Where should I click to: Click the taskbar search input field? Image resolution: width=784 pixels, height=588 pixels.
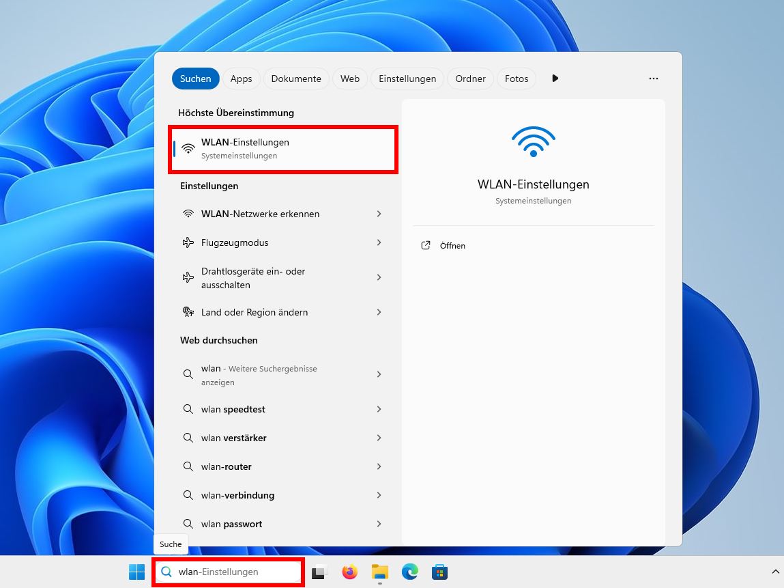pyautogui.click(x=232, y=572)
